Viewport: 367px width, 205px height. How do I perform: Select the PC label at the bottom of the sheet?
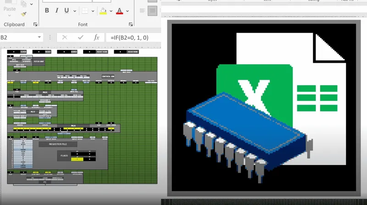point(44,182)
